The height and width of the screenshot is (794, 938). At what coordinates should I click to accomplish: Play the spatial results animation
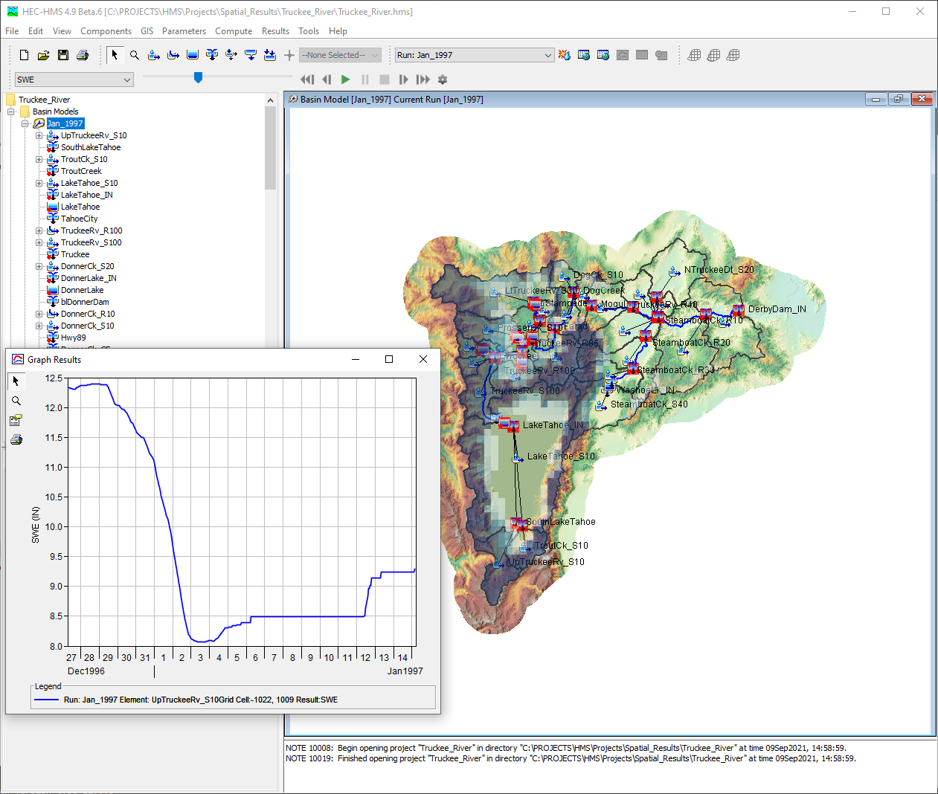point(345,80)
